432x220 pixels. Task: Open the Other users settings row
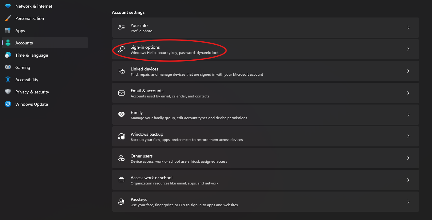[x=266, y=158]
